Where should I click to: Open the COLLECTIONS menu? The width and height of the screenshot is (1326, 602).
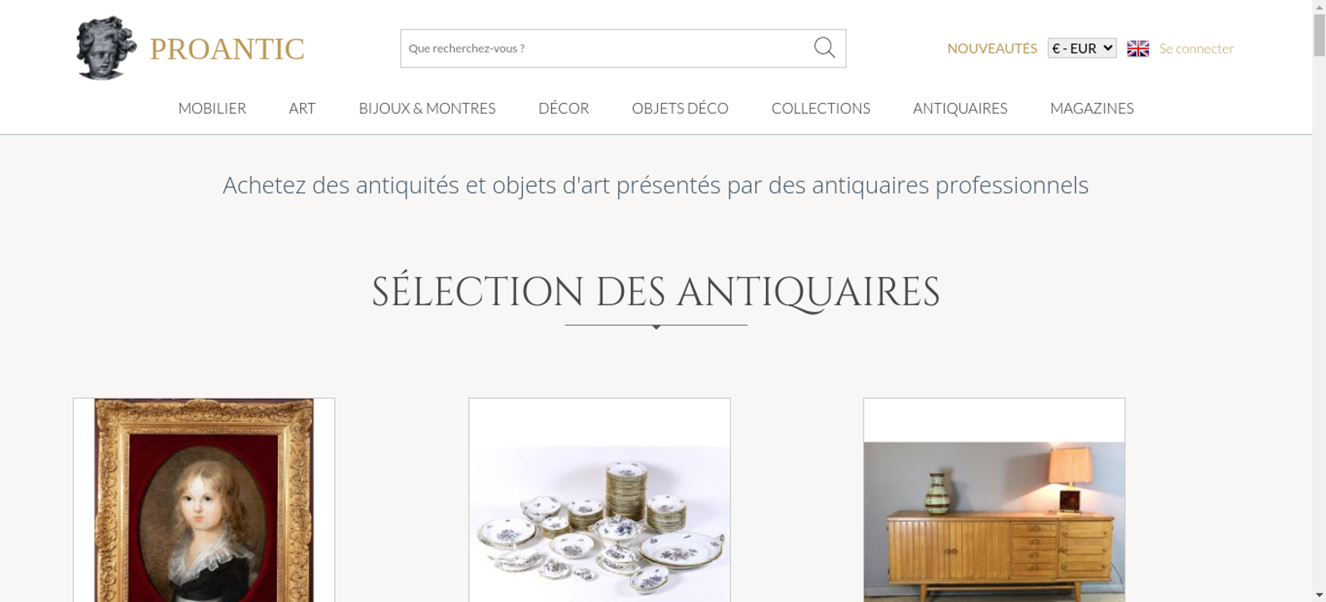click(x=821, y=108)
